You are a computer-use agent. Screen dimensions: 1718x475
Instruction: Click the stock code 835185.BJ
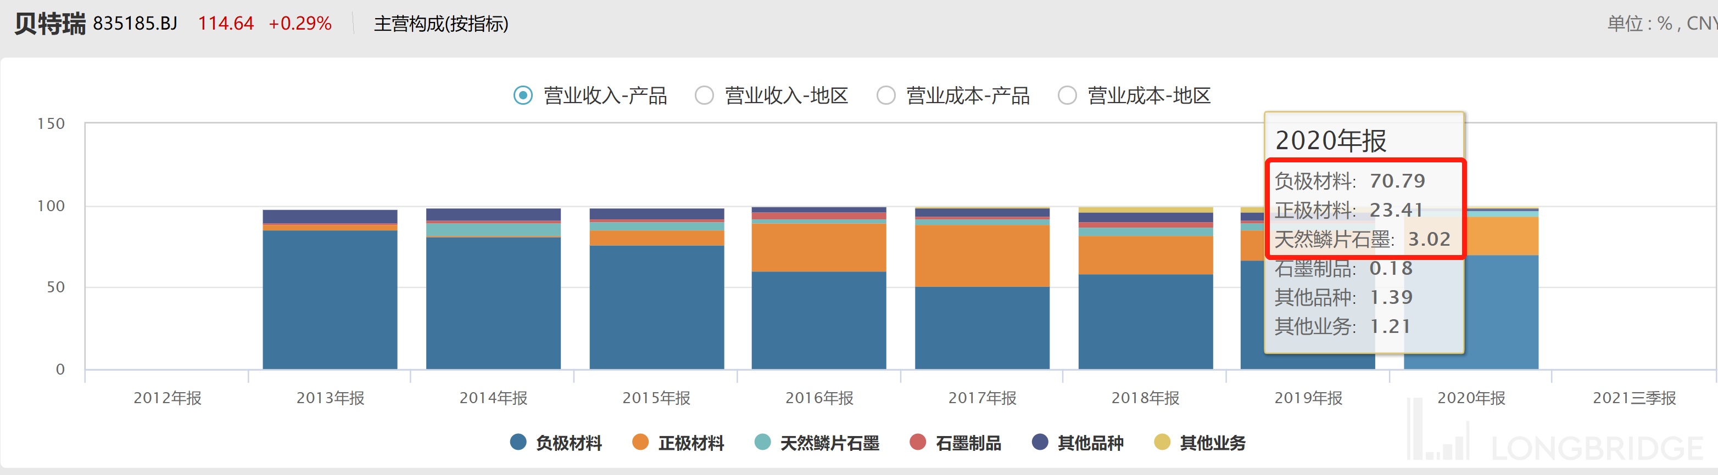pos(135,24)
